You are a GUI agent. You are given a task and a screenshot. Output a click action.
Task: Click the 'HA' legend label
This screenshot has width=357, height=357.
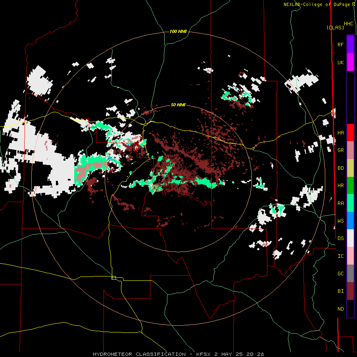pos(340,132)
